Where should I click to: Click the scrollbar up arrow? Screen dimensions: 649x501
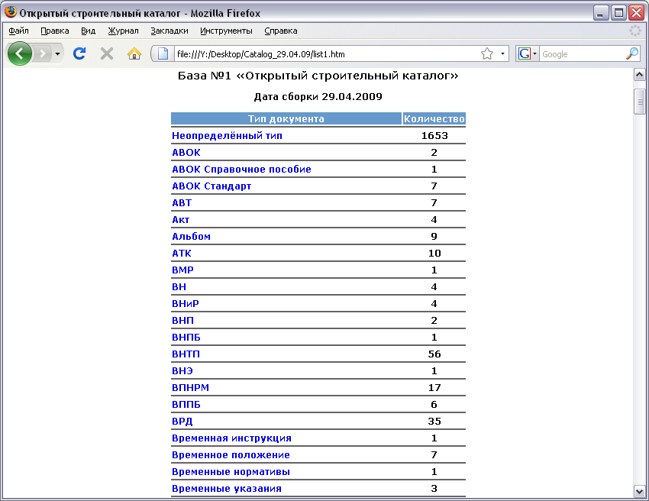click(x=640, y=75)
